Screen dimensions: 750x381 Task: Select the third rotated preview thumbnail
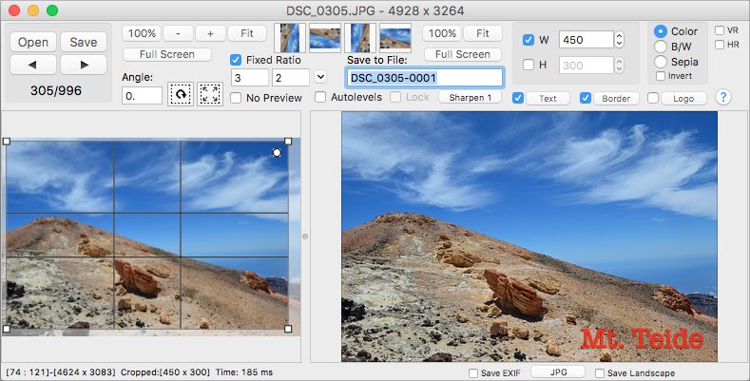[x=360, y=38]
